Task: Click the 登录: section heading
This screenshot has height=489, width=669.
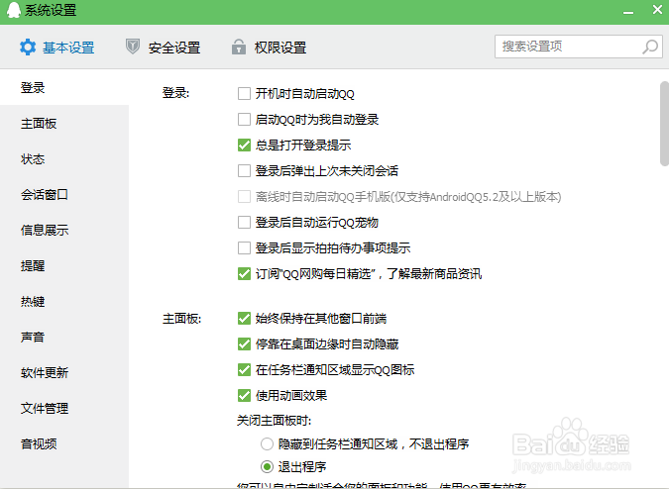Action: [x=175, y=93]
